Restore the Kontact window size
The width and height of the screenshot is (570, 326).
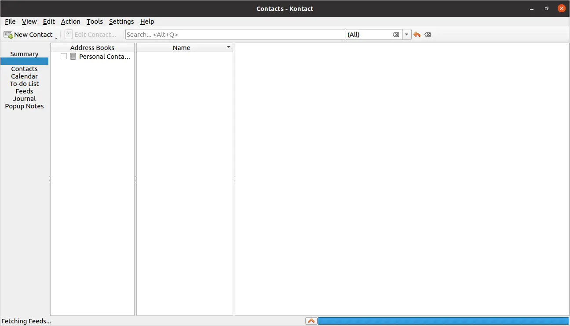[x=546, y=8]
